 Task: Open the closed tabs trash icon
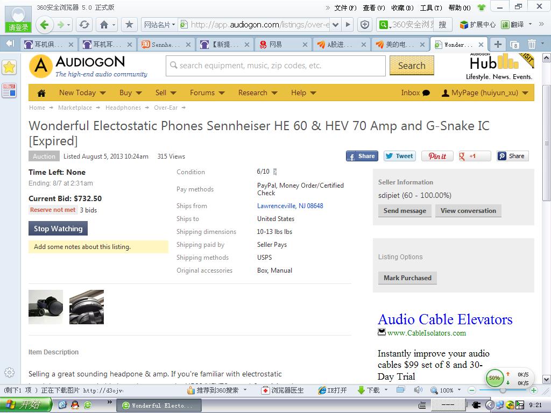click(x=532, y=44)
